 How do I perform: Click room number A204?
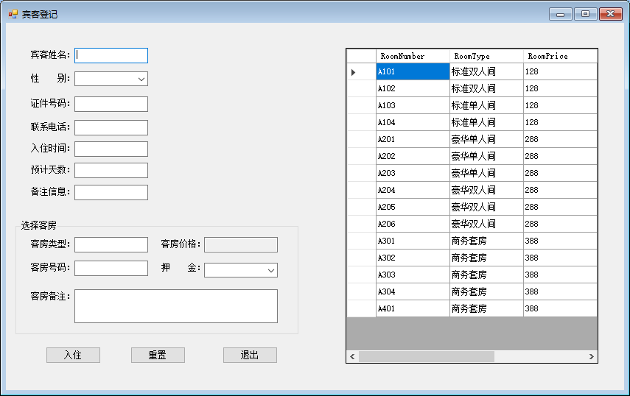[413, 190]
